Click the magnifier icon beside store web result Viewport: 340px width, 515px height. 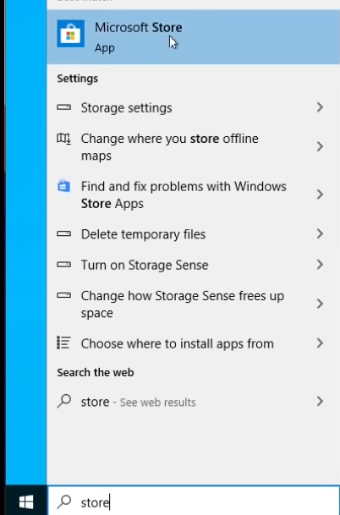(x=63, y=401)
